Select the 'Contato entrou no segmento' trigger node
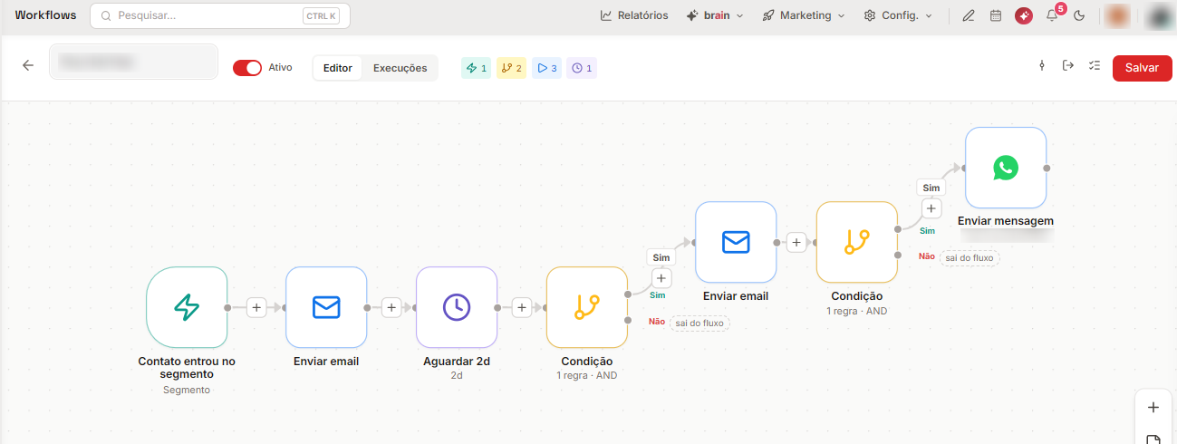This screenshot has height=444, width=1177. coord(187,307)
